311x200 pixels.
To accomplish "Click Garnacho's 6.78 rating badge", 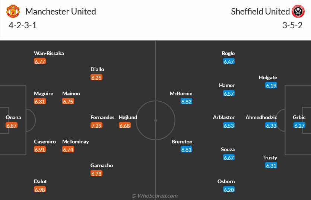I will point(96,174).
